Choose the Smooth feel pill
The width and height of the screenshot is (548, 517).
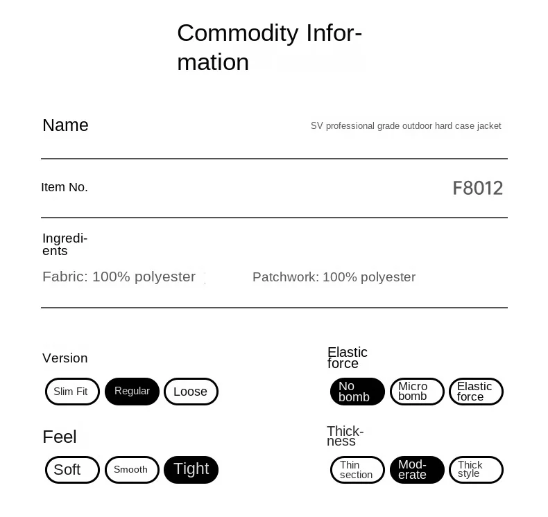pos(132,470)
